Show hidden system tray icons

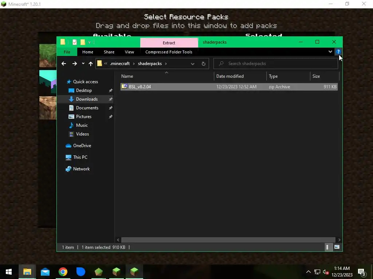[308, 272]
